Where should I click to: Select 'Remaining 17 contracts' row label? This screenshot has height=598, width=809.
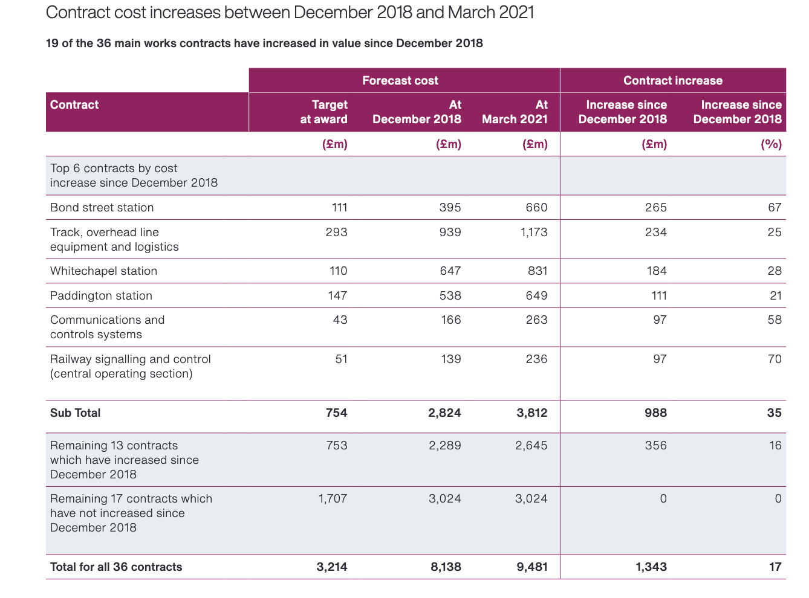point(131,513)
